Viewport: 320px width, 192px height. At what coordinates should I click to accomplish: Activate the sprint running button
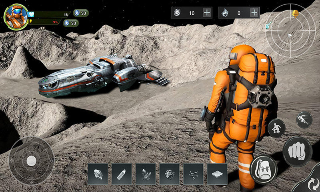304,120
